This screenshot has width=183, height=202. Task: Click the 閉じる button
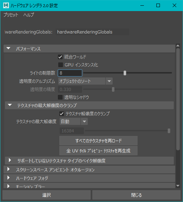coord(136,195)
